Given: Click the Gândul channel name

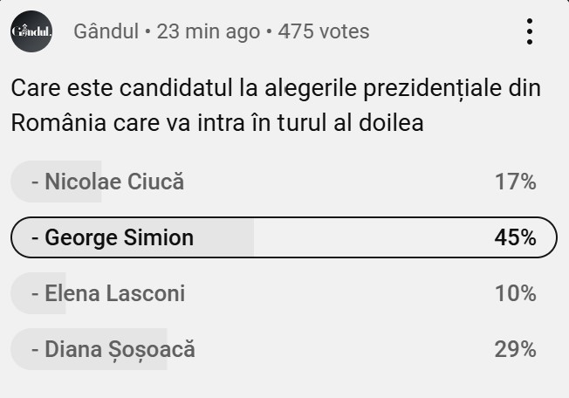Looking at the screenshot, I should (x=106, y=31).
